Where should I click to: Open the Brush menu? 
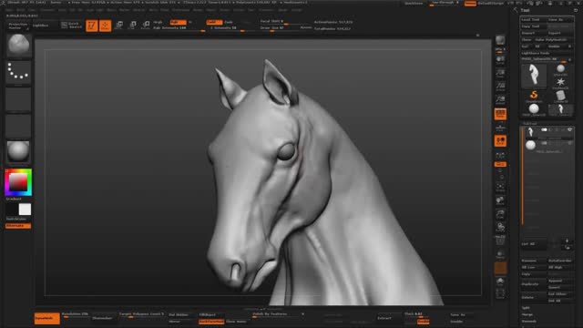click(20, 10)
